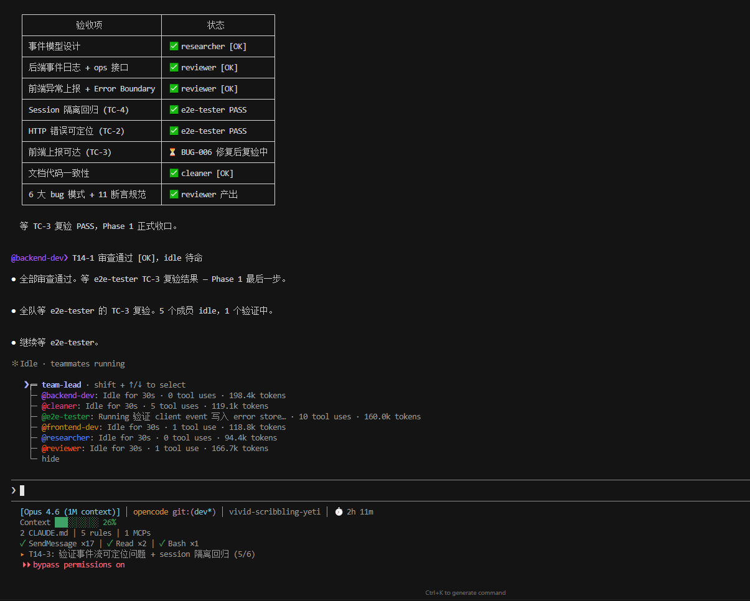Select the @reviewer teammate row
Viewport: 750px width, 601px height.
click(x=155, y=449)
